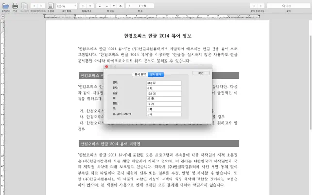Click the 27 줄 line count field
This screenshot has height=195, width=312.
164,98
